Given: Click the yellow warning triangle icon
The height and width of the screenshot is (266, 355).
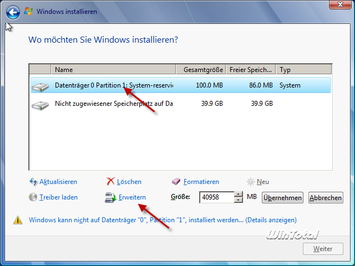Looking at the screenshot, I should [18, 220].
